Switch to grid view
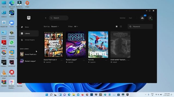Screen dimensions: 174x97 (117, 26)
